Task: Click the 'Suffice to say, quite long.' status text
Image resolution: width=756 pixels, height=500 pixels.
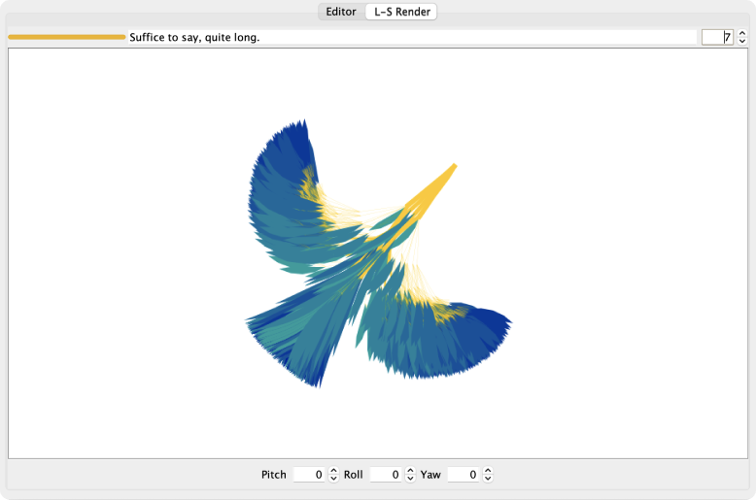Action: click(x=194, y=37)
